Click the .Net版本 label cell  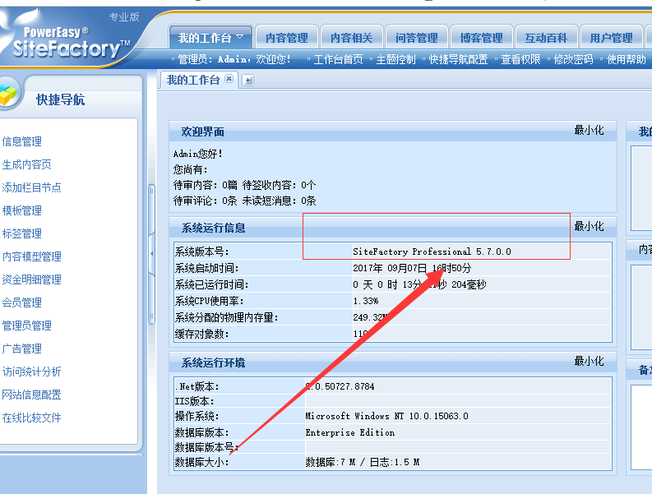tap(239, 386)
